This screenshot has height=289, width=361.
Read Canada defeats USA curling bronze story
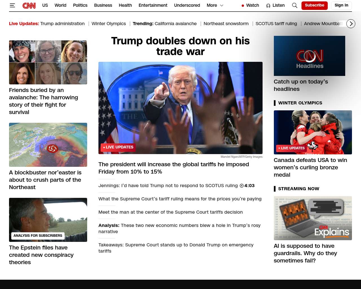tap(311, 167)
